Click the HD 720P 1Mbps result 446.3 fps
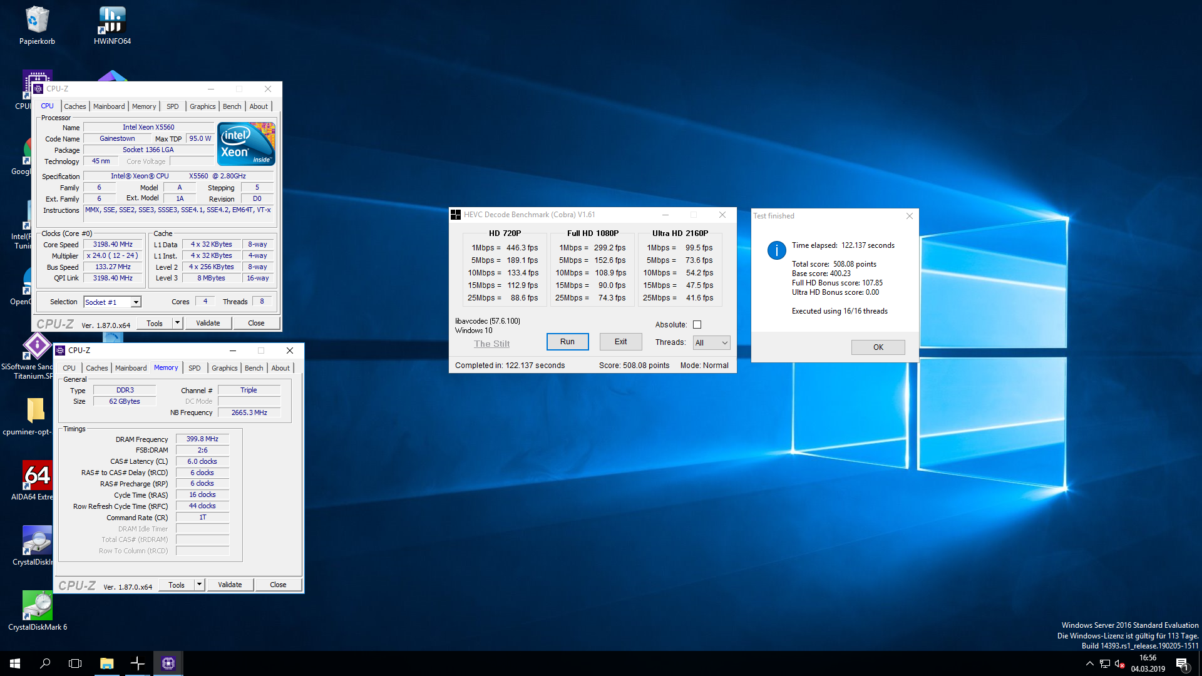 522,248
